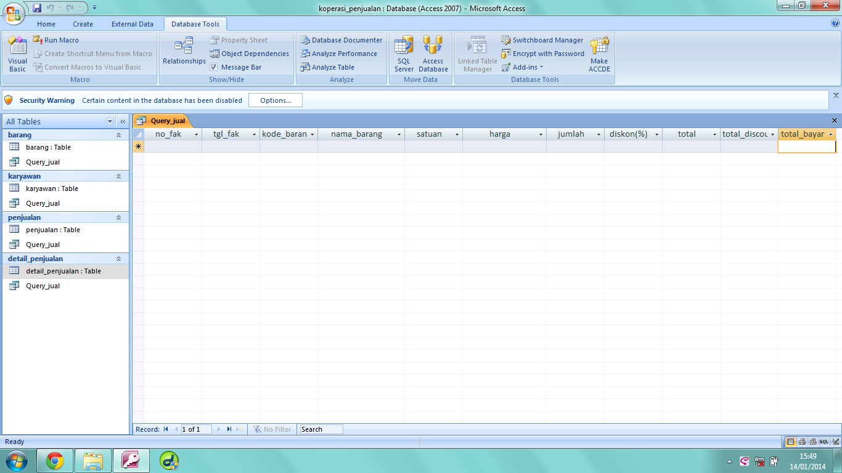
Task: Switch to Design View in status bar
Action: [x=835, y=442]
